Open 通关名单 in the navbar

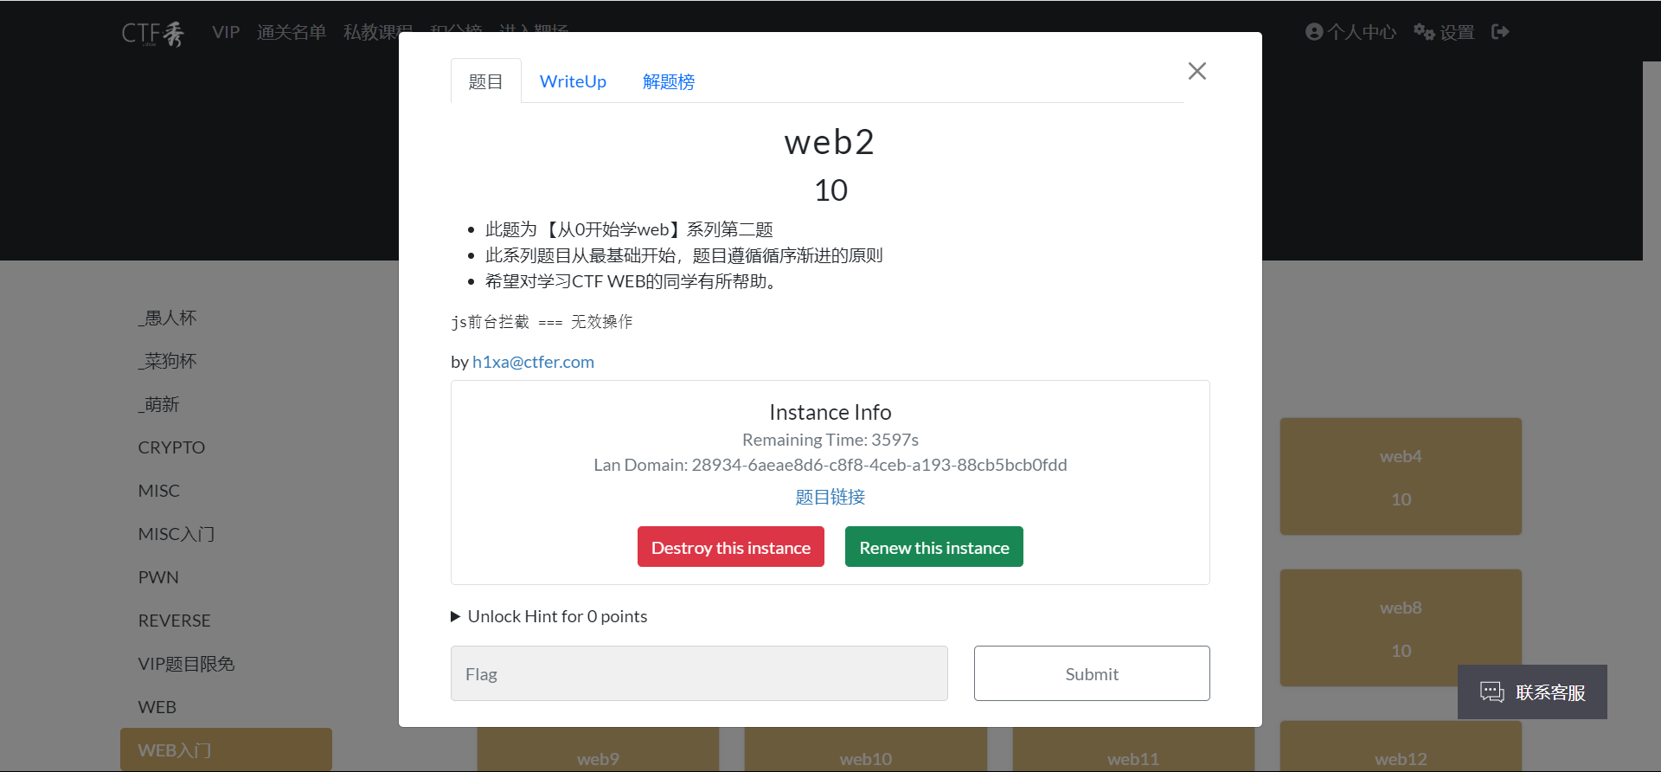pos(292,32)
